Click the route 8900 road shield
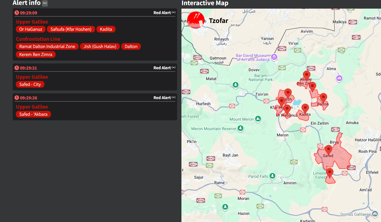The height and width of the screenshot is (222, 381). 351,168
